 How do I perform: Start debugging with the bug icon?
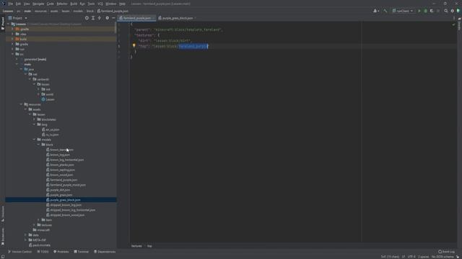pos(425,11)
